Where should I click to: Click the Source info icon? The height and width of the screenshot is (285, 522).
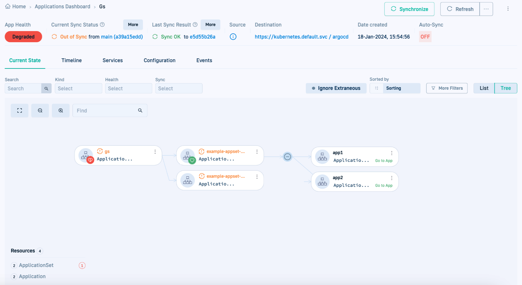click(x=233, y=37)
